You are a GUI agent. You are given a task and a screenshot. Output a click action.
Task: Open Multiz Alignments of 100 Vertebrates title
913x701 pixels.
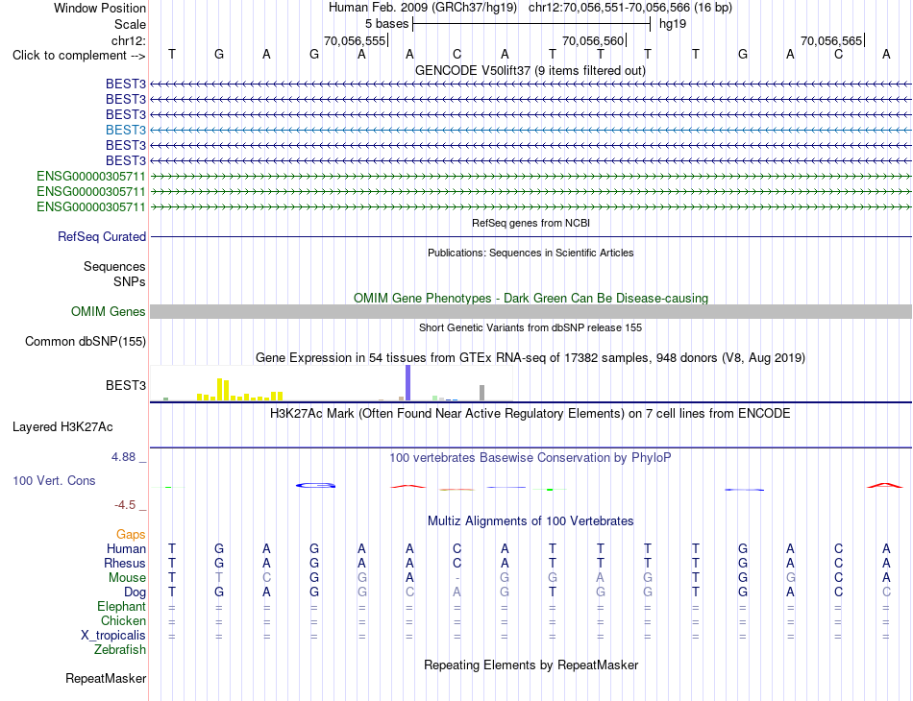tap(531, 520)
